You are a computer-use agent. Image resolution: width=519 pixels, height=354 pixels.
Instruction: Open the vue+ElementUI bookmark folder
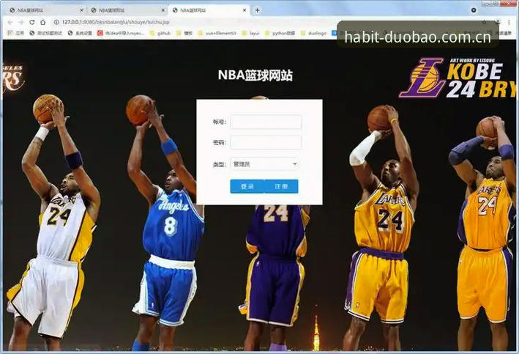point(217,33)
